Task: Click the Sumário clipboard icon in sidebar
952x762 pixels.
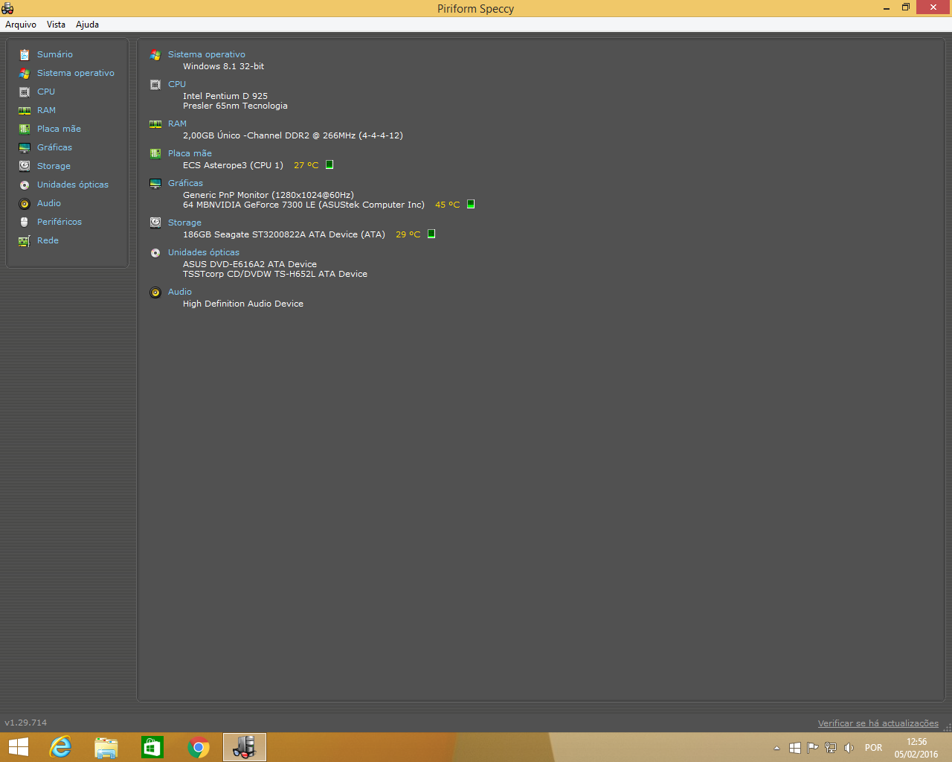Action: tap(25, 54)
